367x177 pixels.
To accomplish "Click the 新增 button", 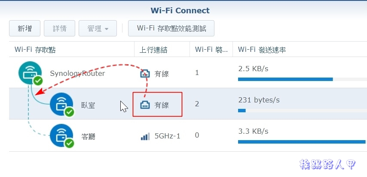I will coord(24,28).
